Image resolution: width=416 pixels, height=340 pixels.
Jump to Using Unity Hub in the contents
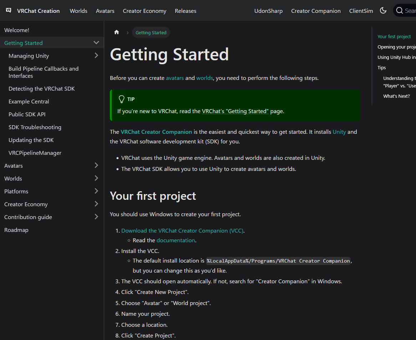(x=397, y=57)
